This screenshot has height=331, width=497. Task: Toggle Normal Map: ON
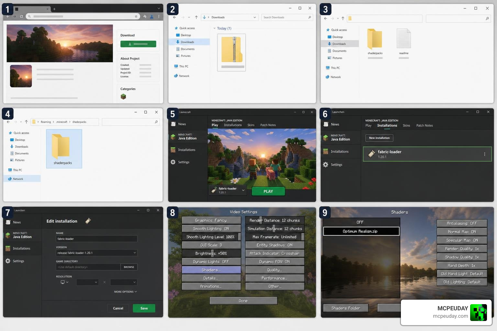click(x=462, y=232)
